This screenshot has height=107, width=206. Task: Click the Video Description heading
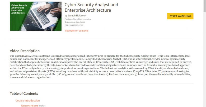tap(25, 51)
